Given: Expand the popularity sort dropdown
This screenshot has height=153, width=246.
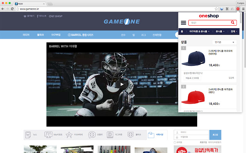Looking at the screenshot, I should [224, 42].
